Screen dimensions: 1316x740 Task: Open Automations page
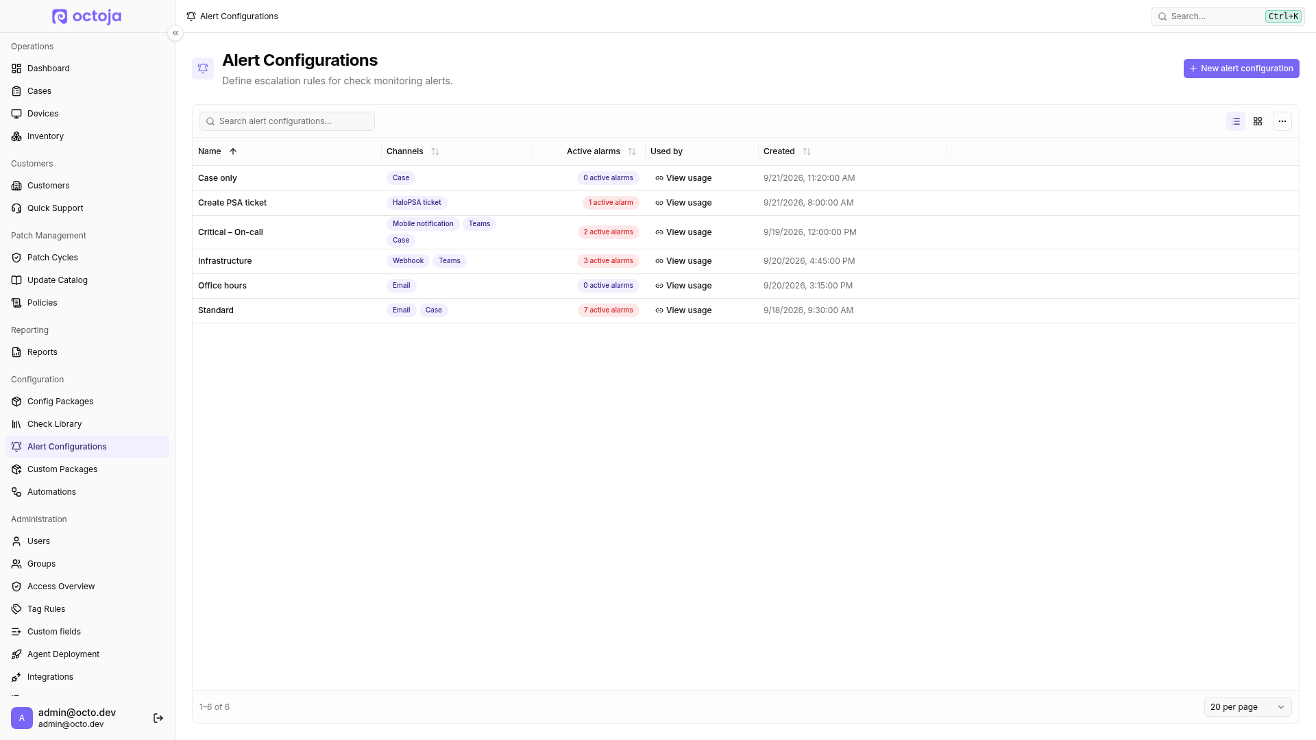(x=87, y=492)
